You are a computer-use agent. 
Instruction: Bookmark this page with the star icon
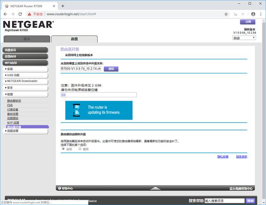[x=226, y=14]
